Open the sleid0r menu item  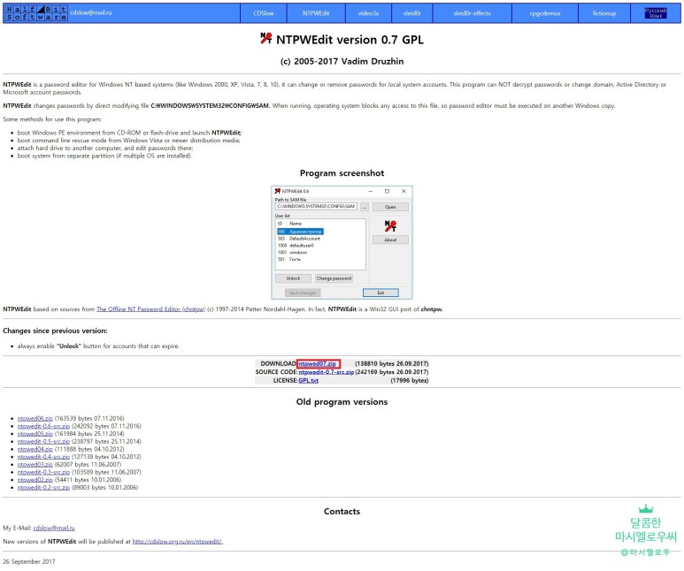412,13
